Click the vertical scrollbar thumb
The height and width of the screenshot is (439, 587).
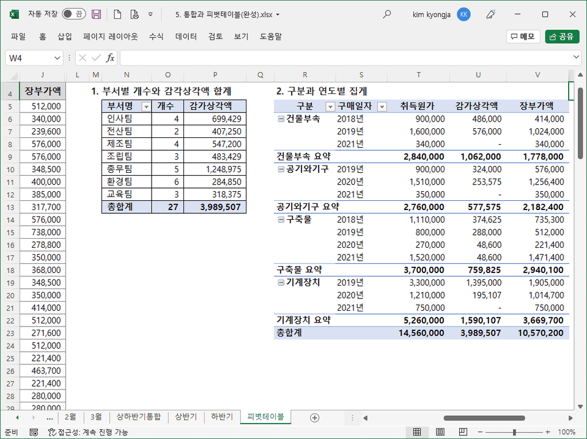[580, 123]
